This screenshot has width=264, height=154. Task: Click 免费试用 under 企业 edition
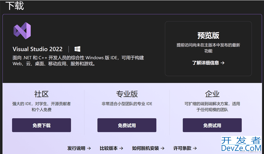212,125
